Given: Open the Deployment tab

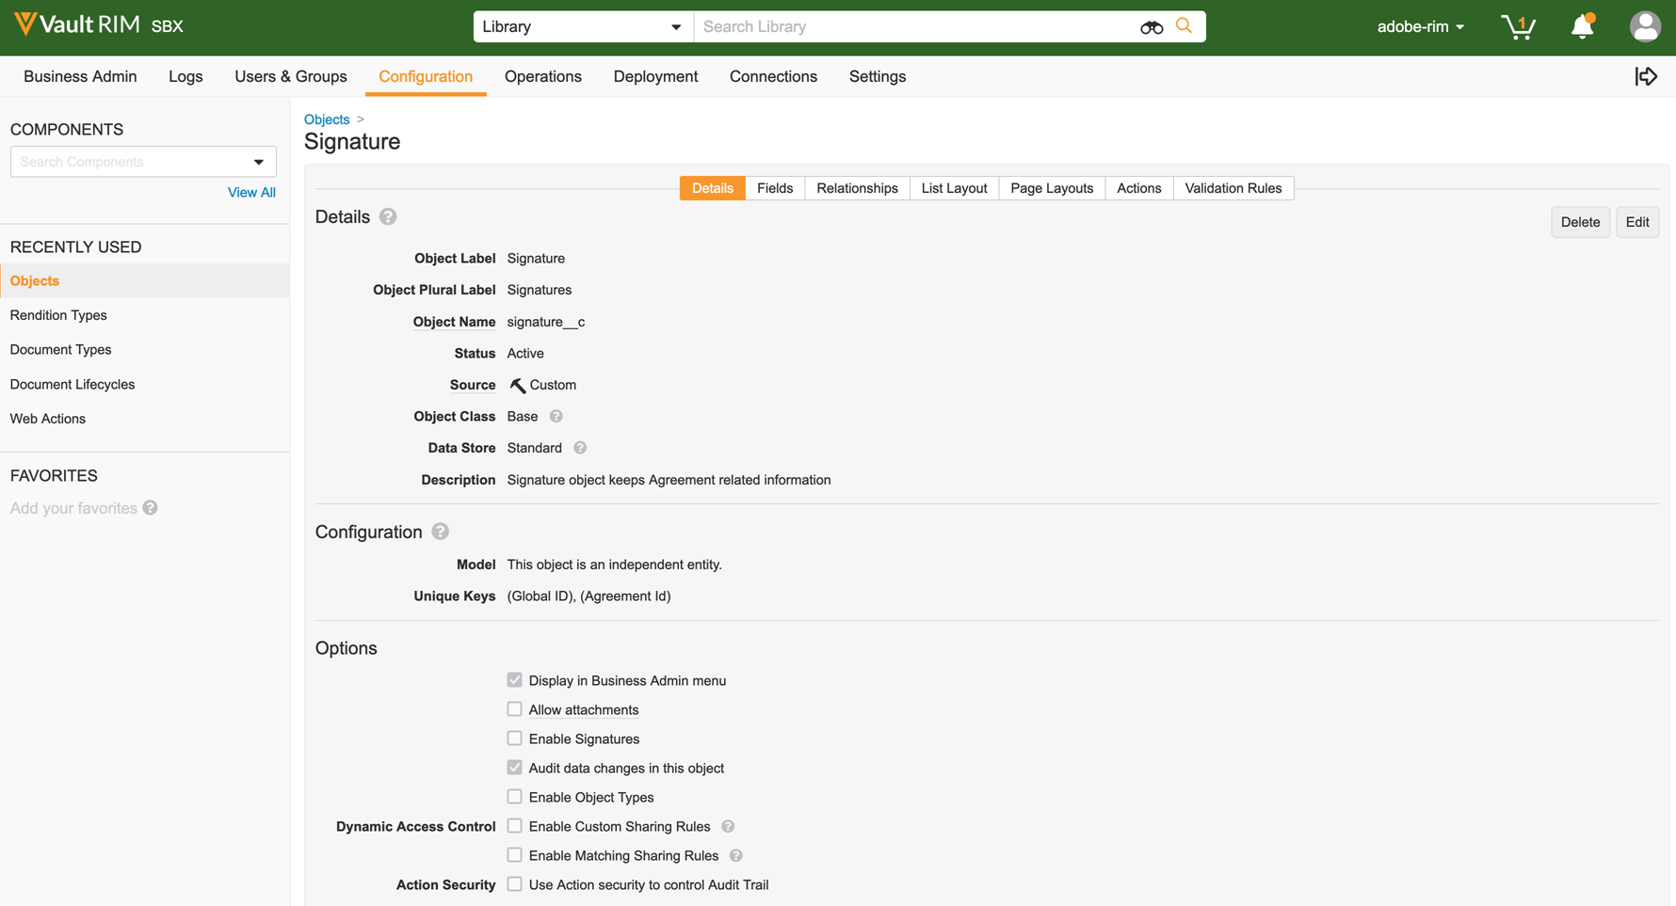Looking at the screenshot, I should point(655,76).
